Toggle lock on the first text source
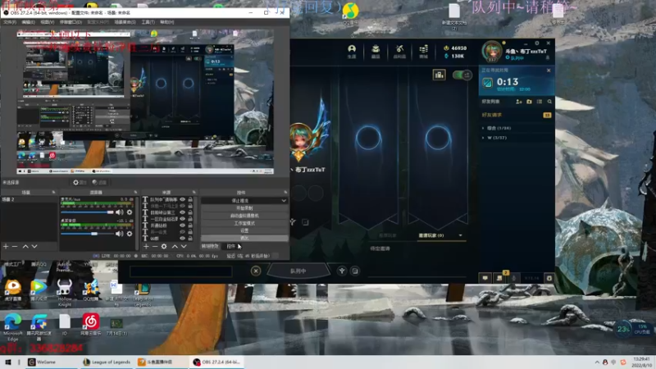The height and width of the screenshot is (369, 656). pyautogui.click(x=190, y=199)
